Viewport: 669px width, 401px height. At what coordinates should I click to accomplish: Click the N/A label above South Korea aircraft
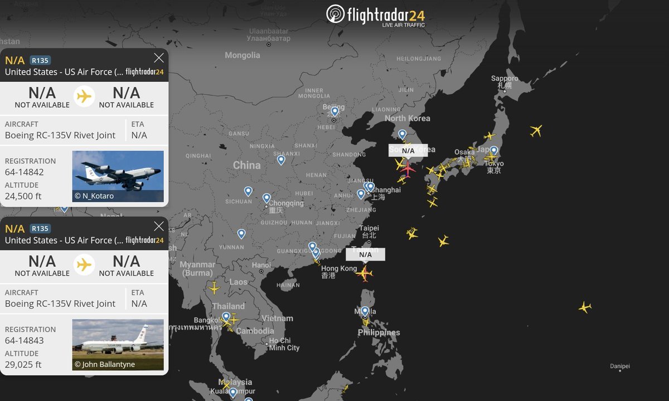408,150
